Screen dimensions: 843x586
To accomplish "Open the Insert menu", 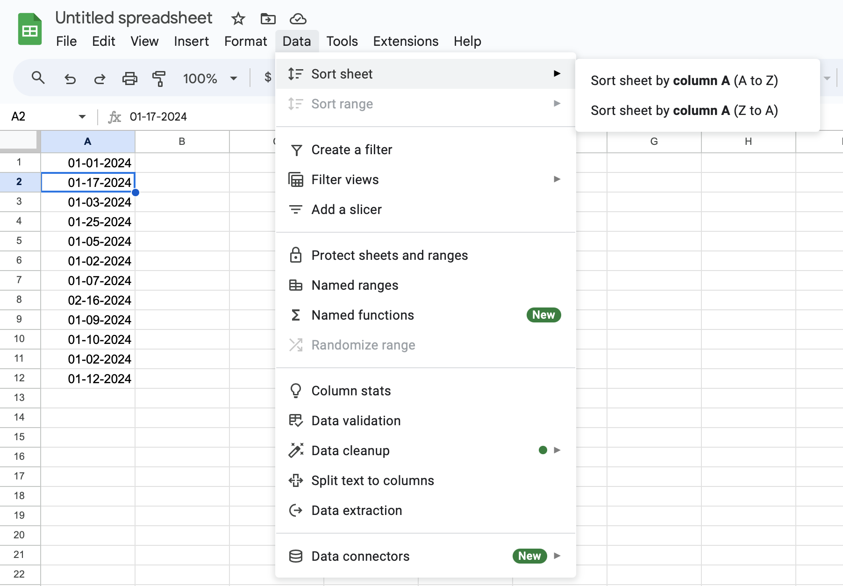I will click(x=191, y=41).
